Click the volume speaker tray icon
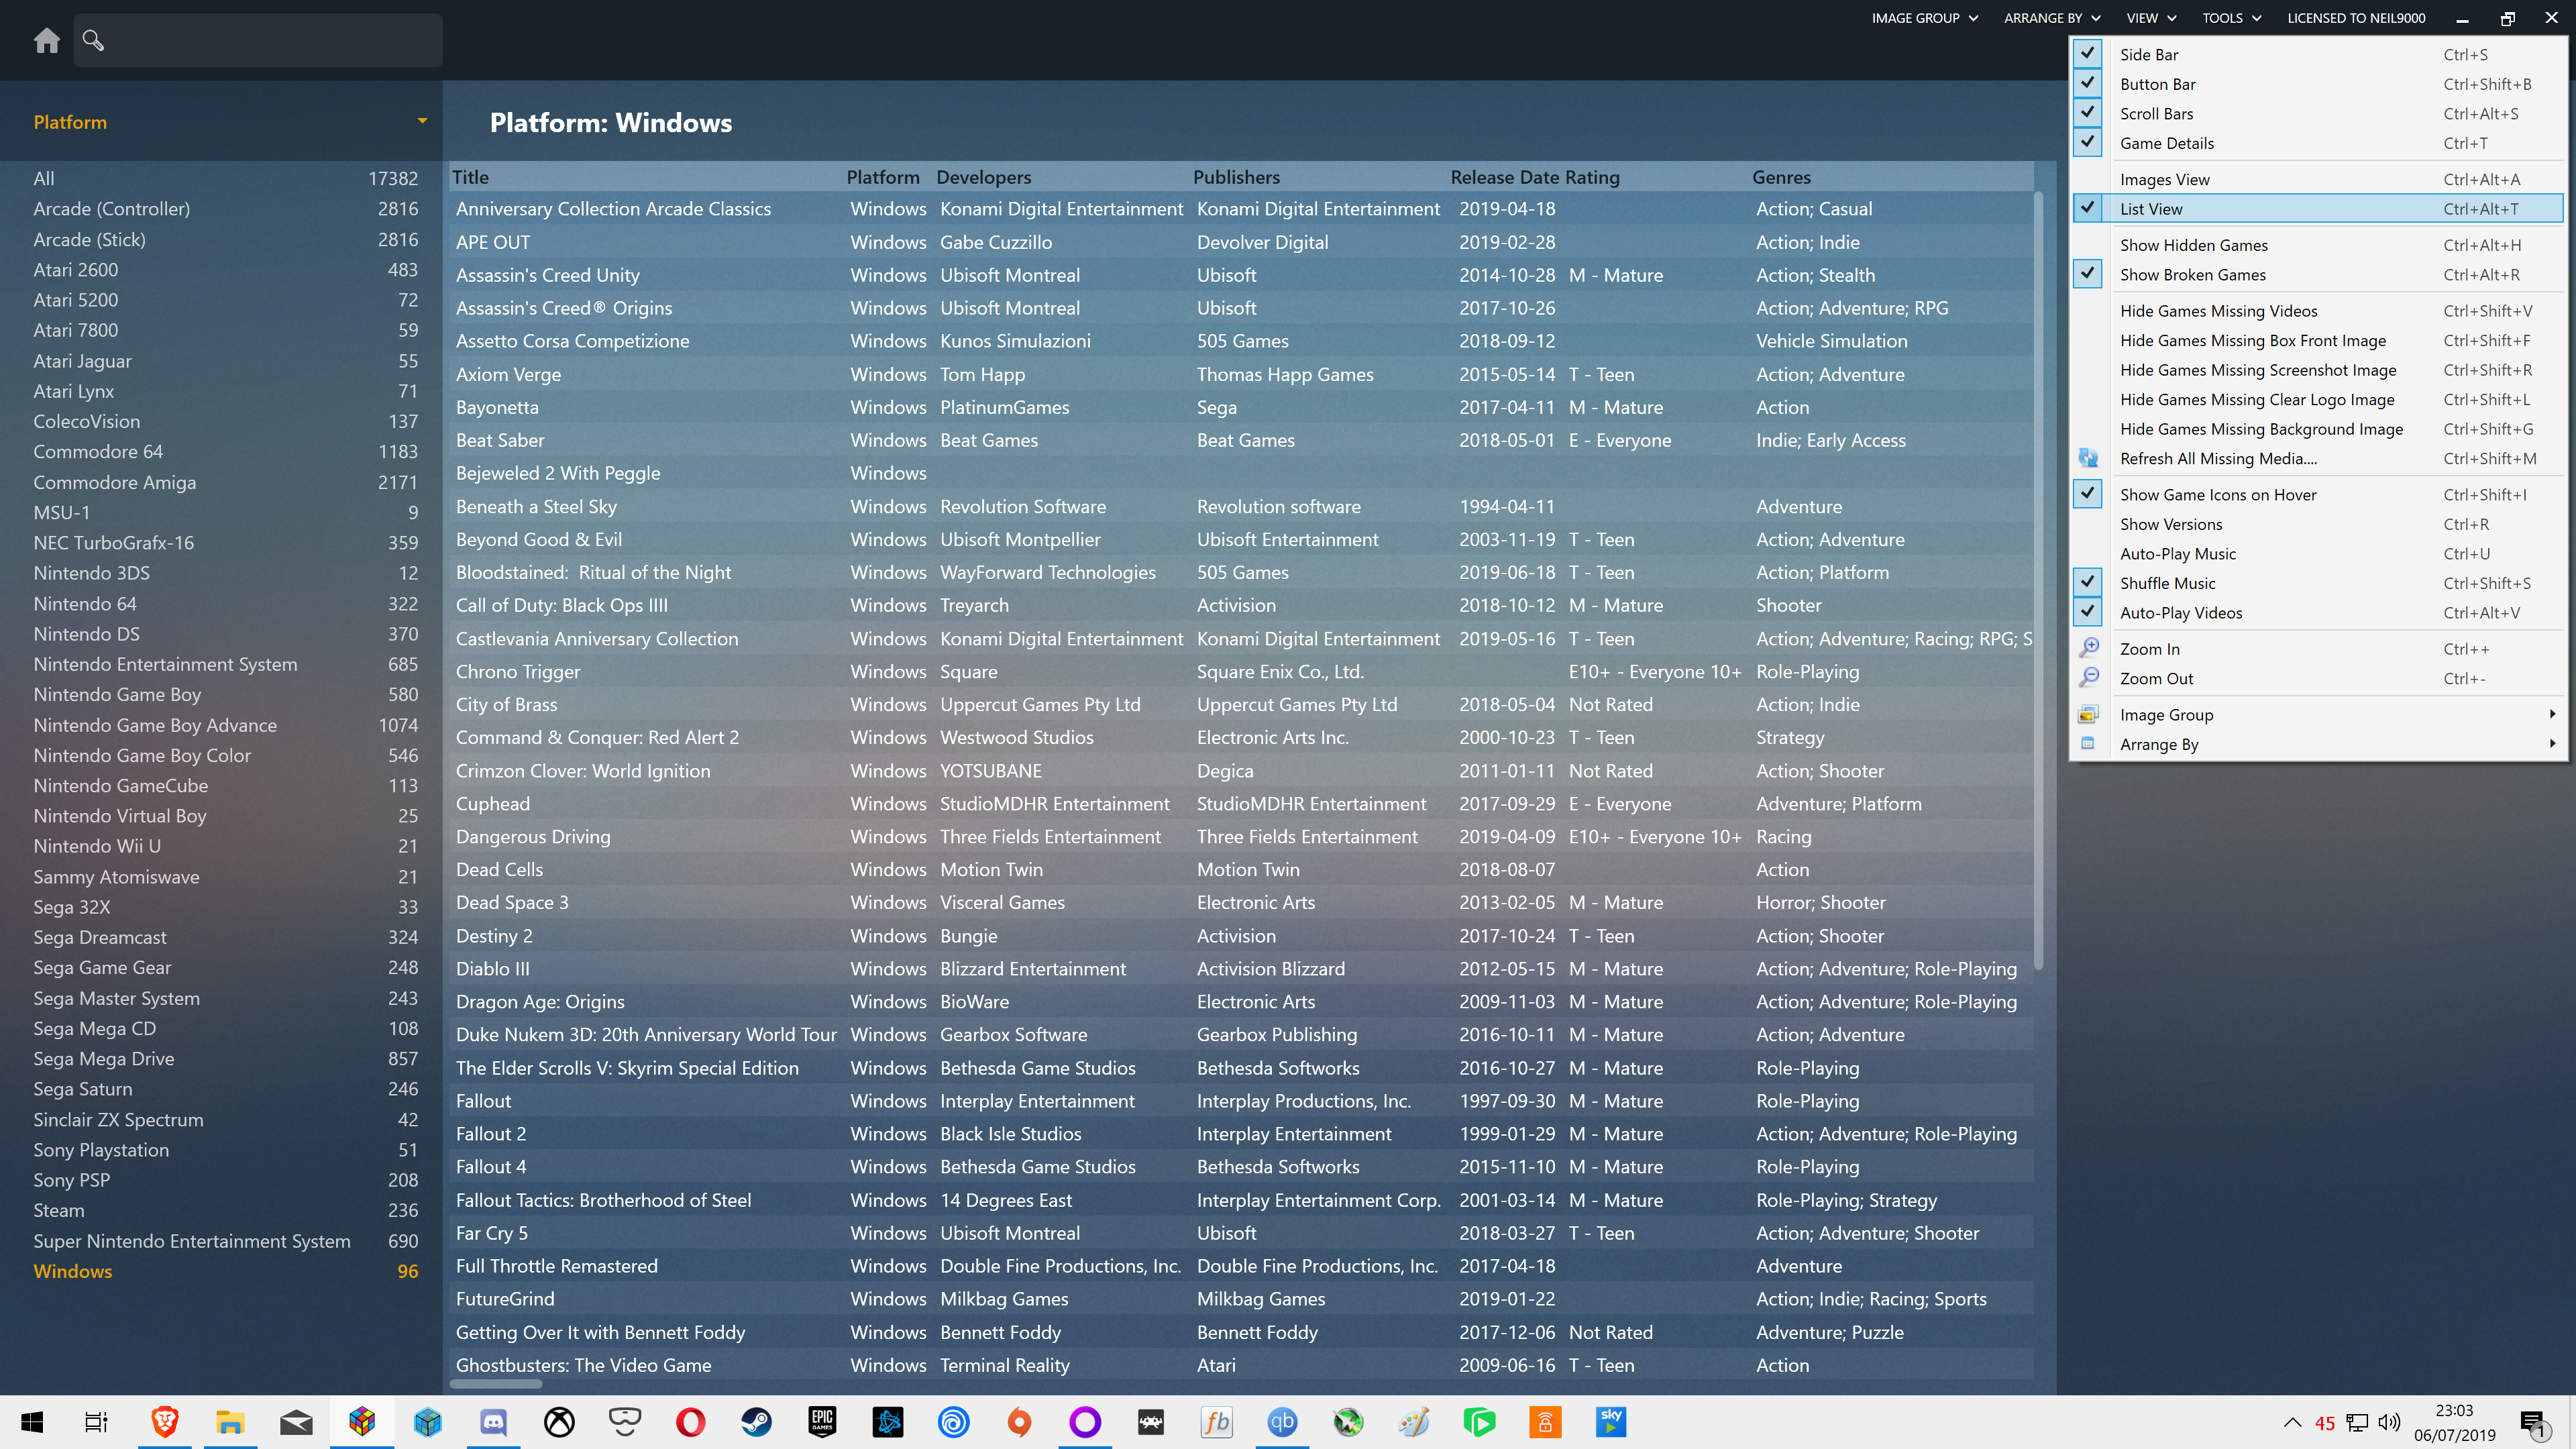This screenshot has height=1449, width=2576. click(2390, 1423)
